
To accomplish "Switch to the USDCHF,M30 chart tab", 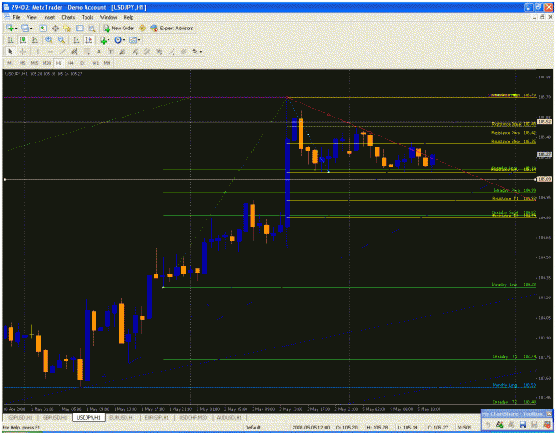I will pyautogui.click(x=193, y=418).
